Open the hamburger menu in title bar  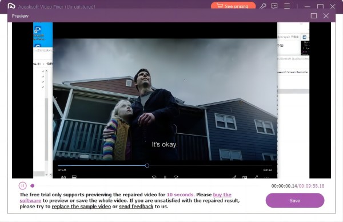pos(287,6)
